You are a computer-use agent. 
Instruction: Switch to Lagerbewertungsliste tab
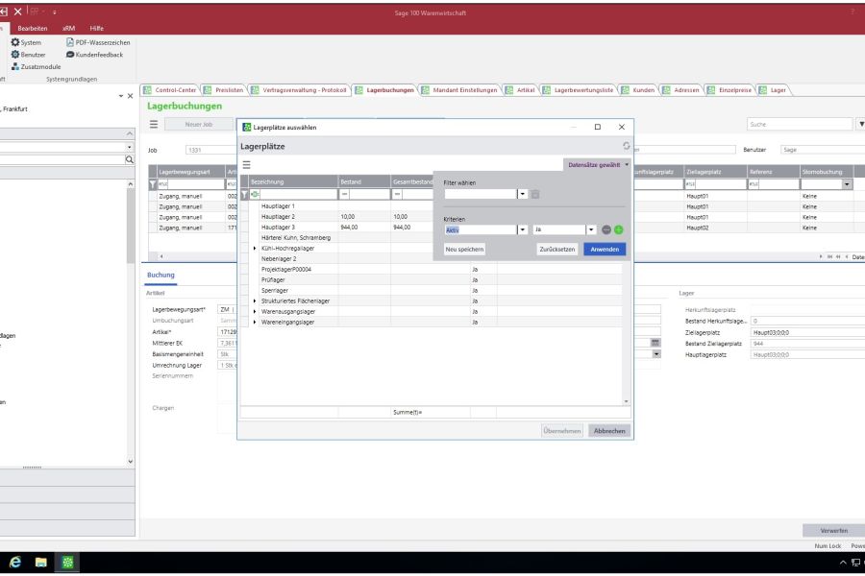click(579, 90)
